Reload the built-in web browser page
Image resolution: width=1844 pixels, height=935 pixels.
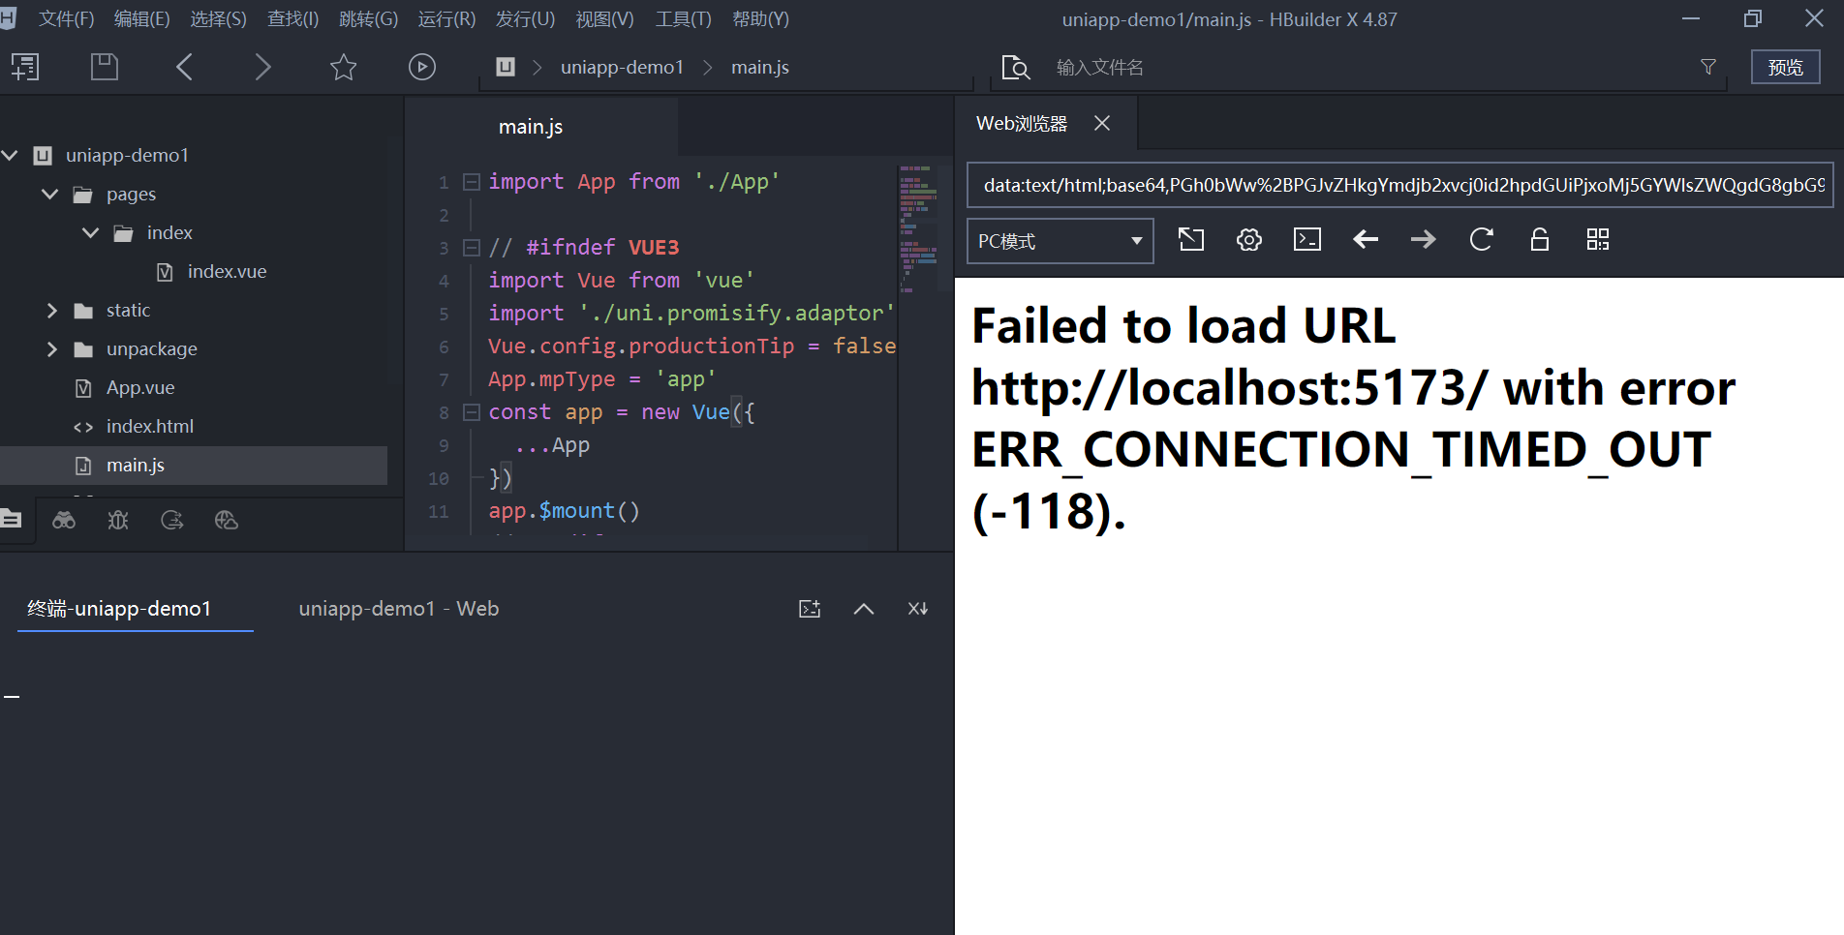[1481, 240]
